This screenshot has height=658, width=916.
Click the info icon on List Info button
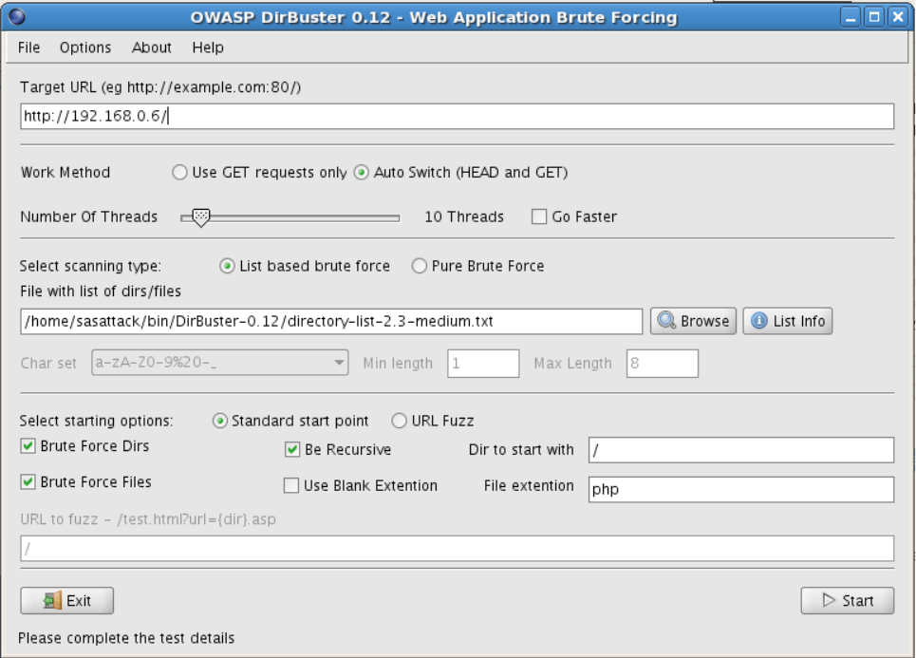tap(758, 321)
